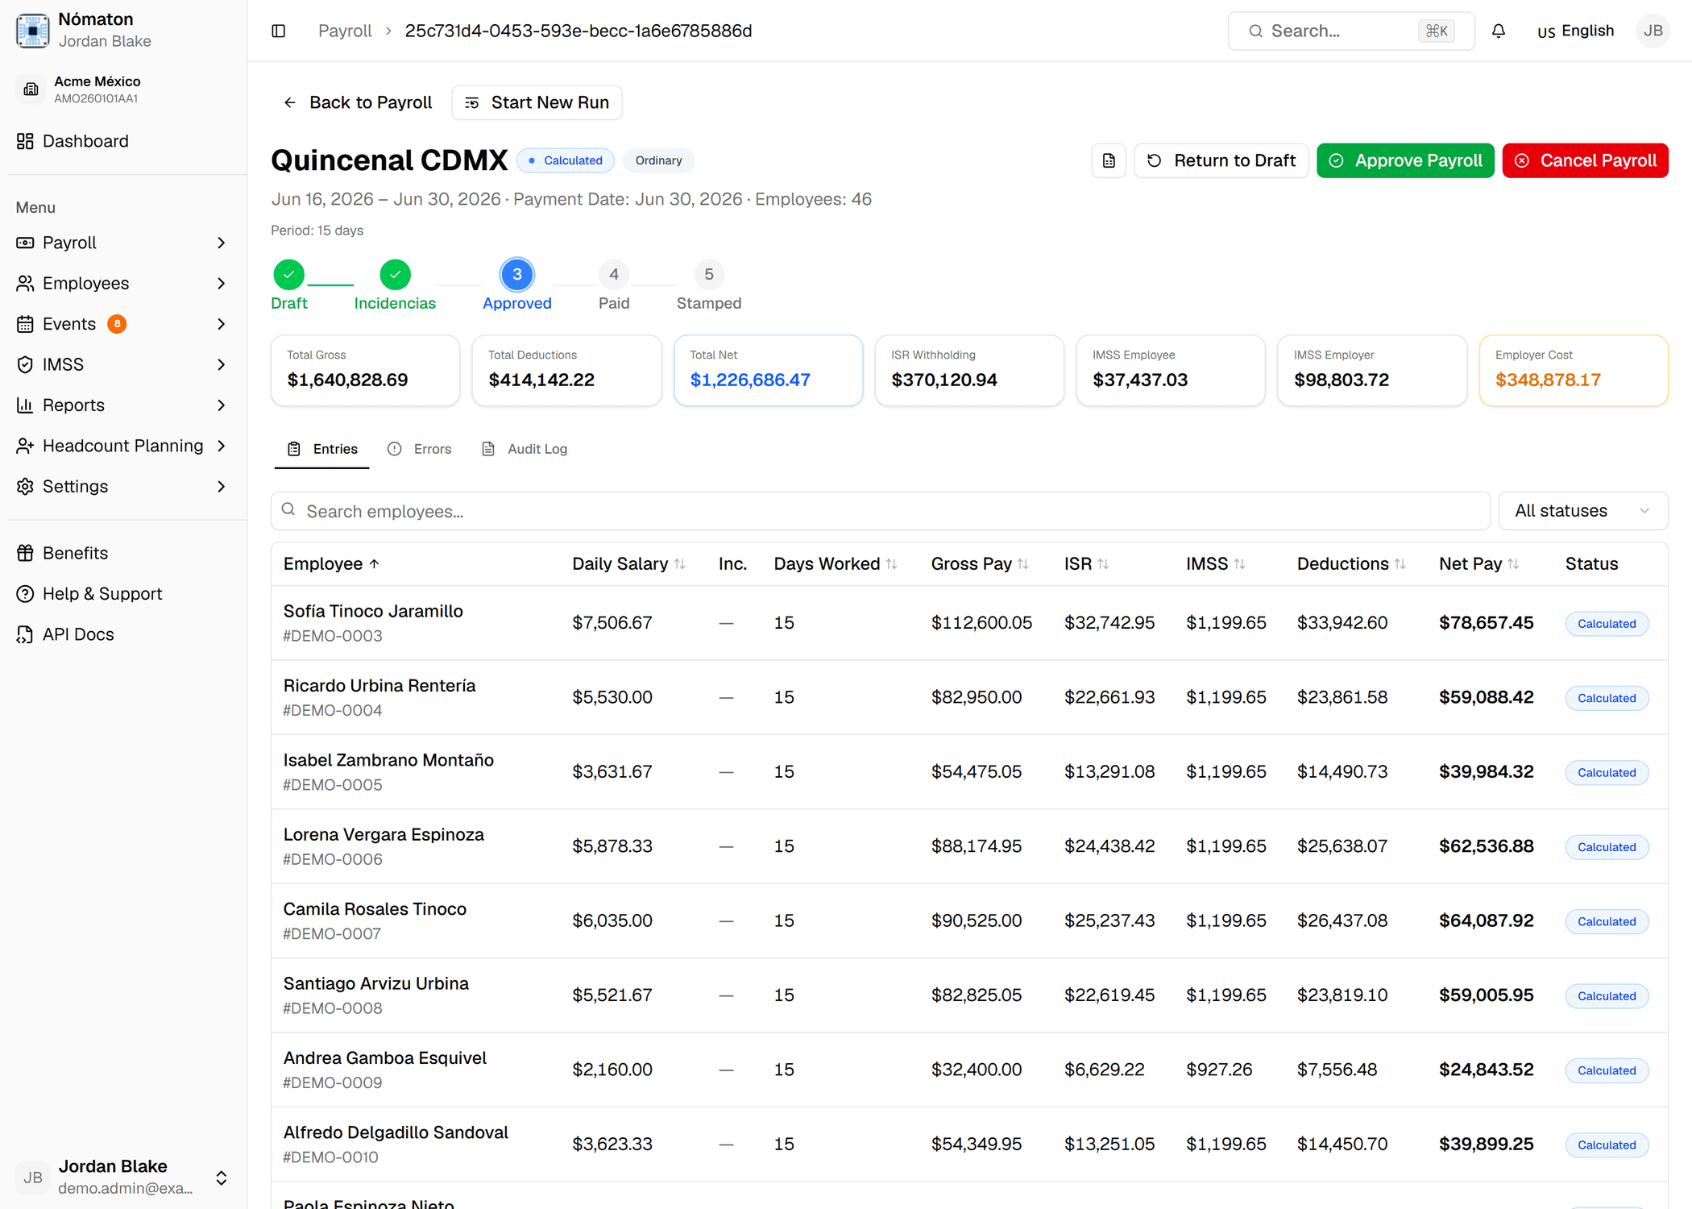Click the Approve Payroll button
1692x1209 pixels.
click(1405, 160)
